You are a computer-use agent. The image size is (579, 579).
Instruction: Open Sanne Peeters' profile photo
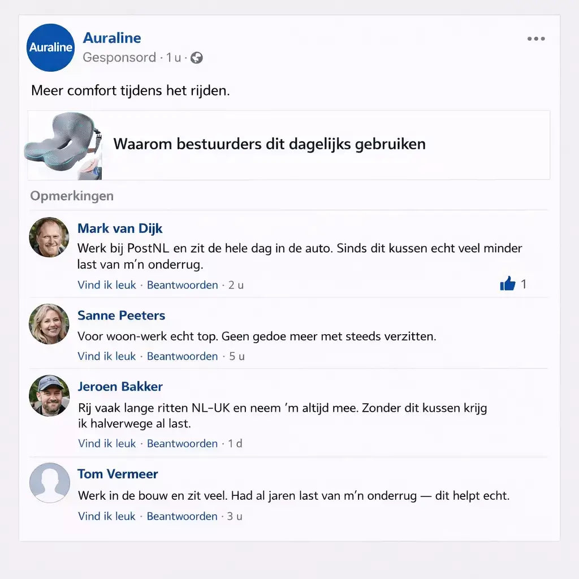[49, 324]
